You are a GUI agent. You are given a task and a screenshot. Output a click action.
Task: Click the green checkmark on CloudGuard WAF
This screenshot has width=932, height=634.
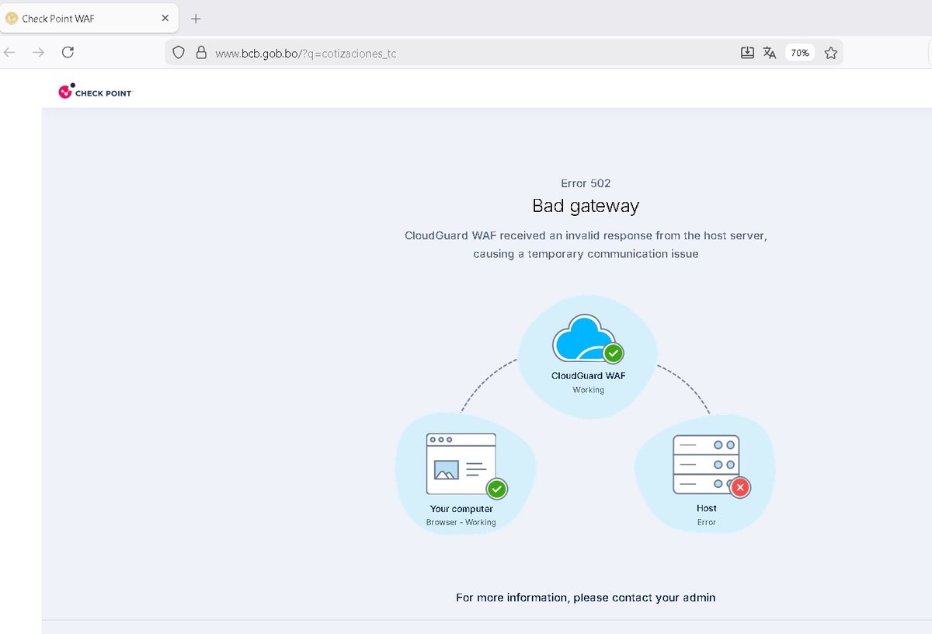(x=613, y=354)
